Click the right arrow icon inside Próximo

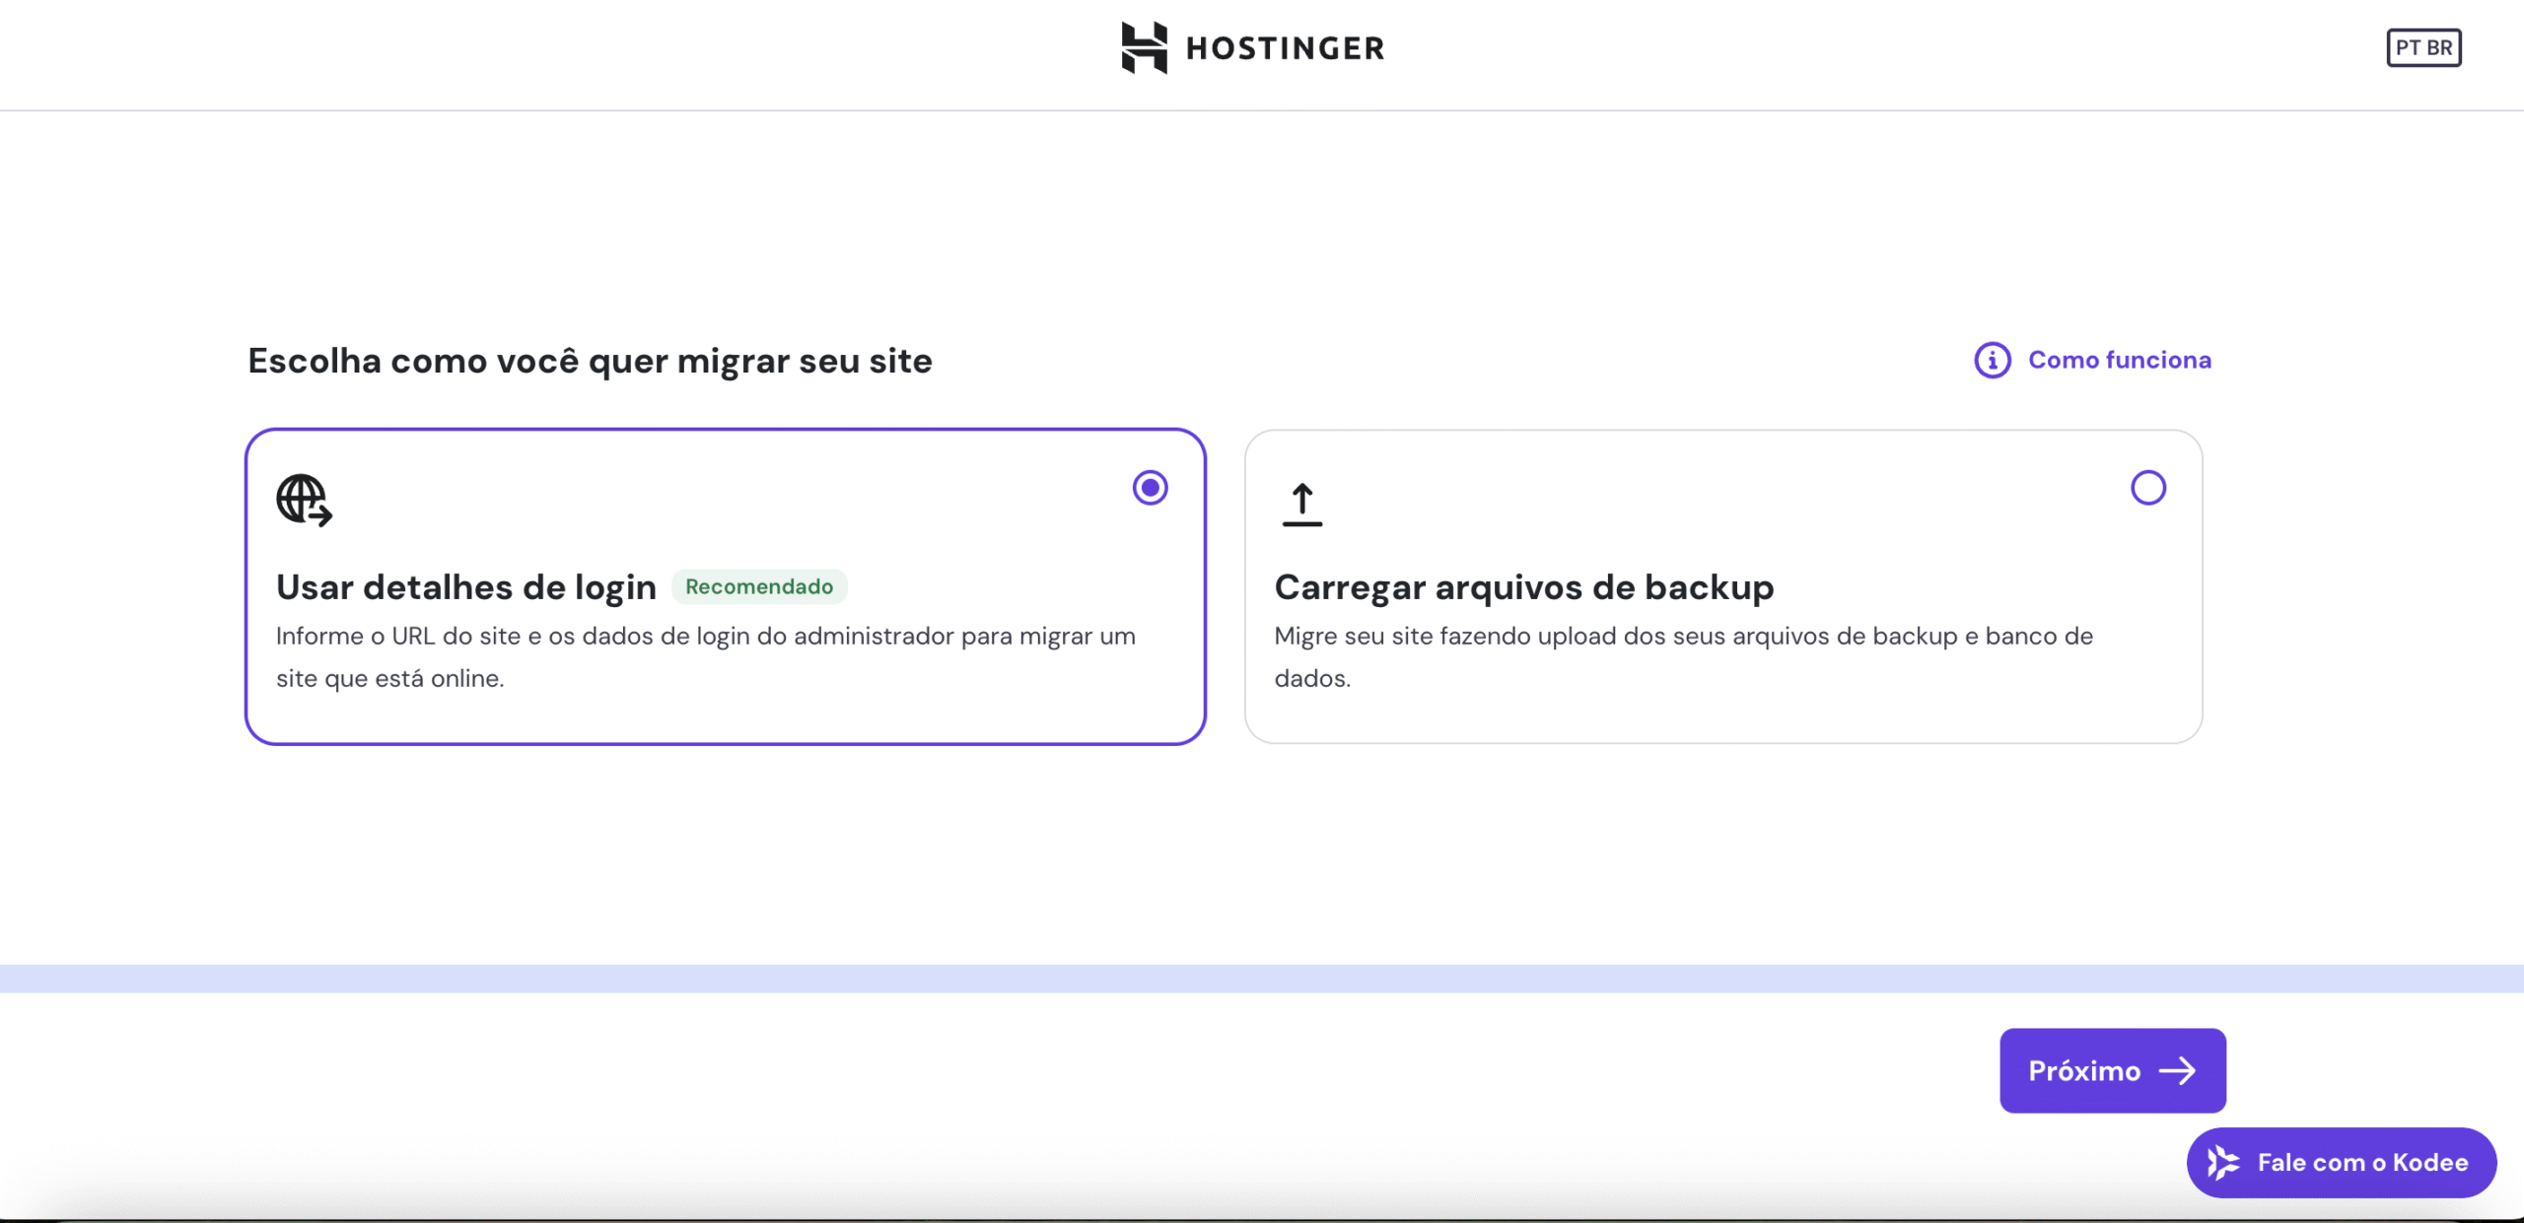[x=2177, y=1070]
